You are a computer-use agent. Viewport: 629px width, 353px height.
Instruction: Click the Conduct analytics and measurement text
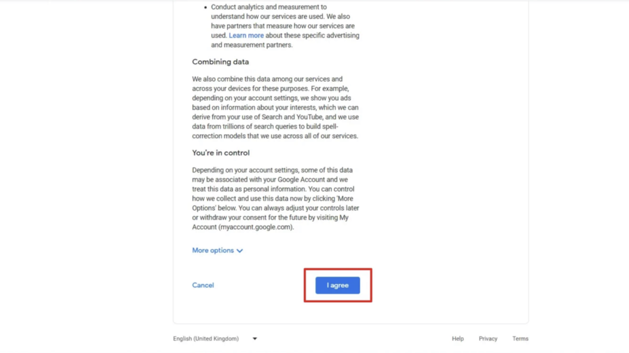pyautogui.click(x=269, y=7)
